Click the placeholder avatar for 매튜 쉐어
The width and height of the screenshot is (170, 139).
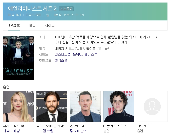tap(152, 106)
